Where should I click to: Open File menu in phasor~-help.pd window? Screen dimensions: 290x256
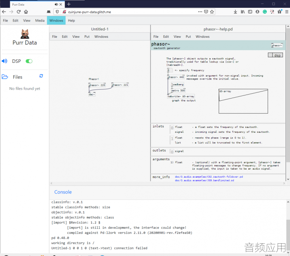click(x=156, y=37)
